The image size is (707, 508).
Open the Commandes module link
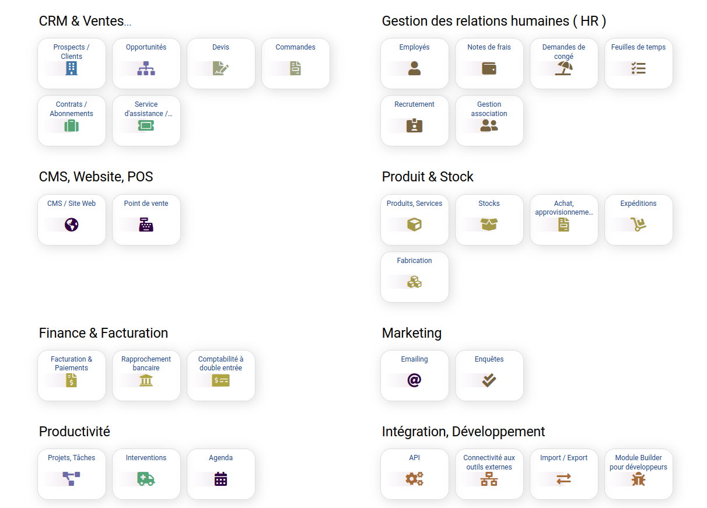[x=295, y=47]
